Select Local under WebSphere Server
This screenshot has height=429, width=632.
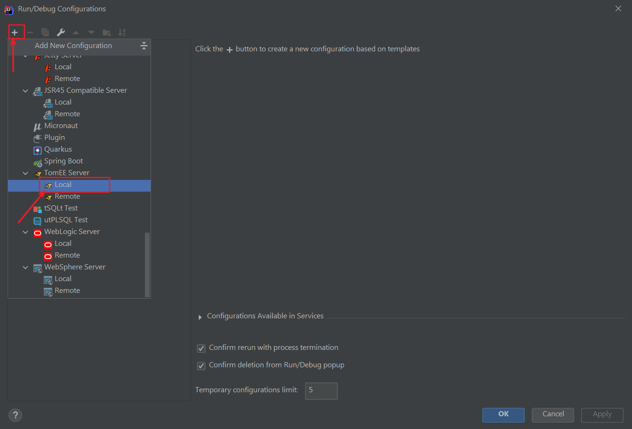[x=79, y=279]
